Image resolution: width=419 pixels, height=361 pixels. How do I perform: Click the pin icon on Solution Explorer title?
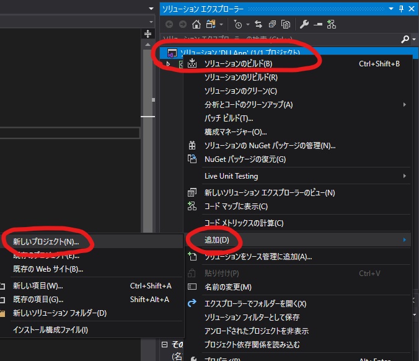pos(401,9)
